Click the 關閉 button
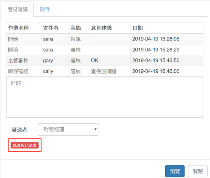This screenshot has height=178, width=210. tap(197, 171)
